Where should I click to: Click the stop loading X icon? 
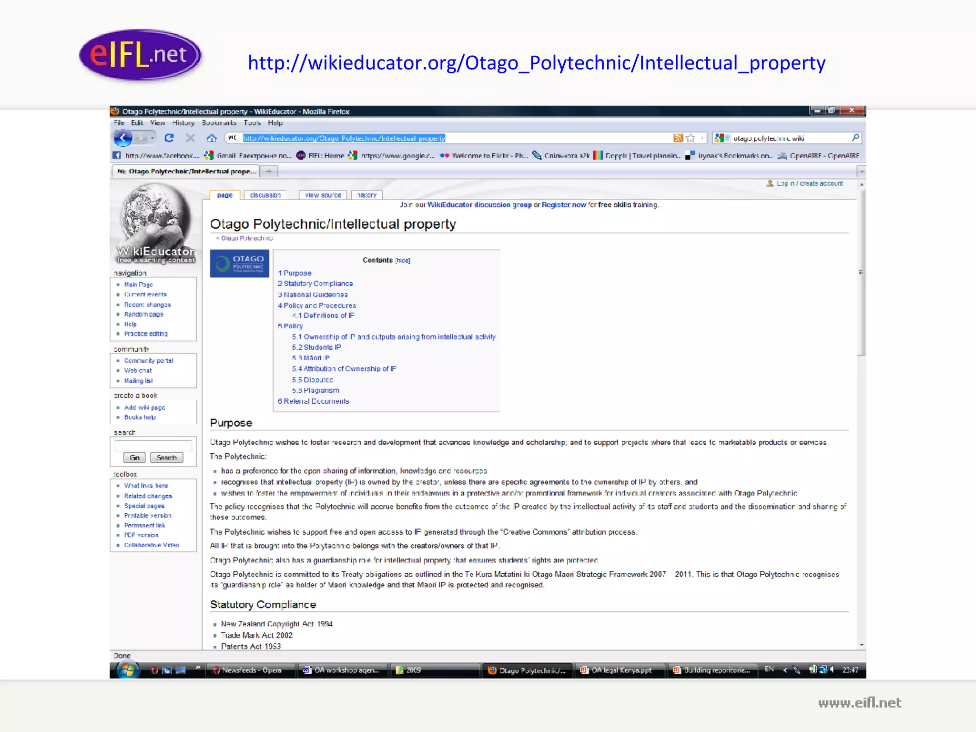coord(190,138)
